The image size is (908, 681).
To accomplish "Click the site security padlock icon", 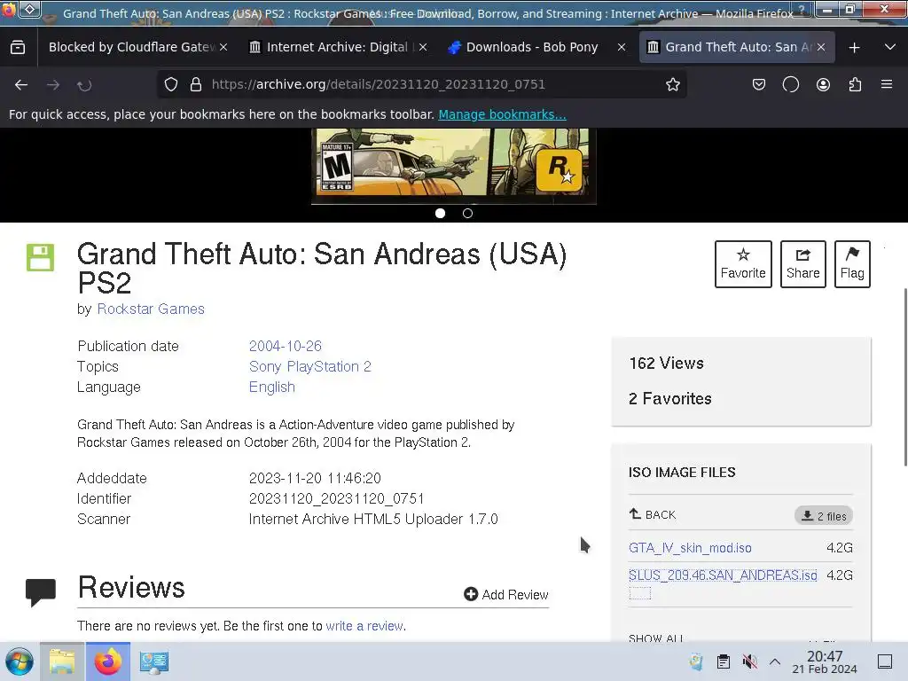I will click(196, 84).
